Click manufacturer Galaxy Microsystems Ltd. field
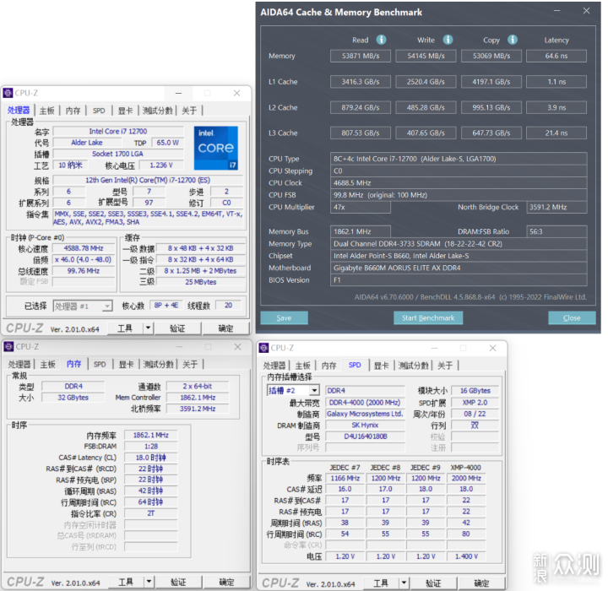This screenshot has width=608, height=591. click(x=365, y=414)
